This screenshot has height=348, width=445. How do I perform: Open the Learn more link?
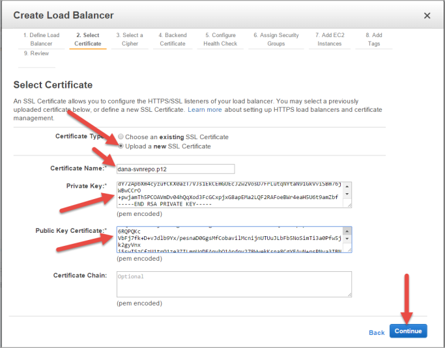205,110
